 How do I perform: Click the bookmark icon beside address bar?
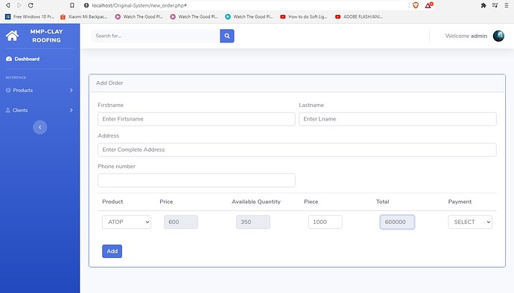click(72, 5)
